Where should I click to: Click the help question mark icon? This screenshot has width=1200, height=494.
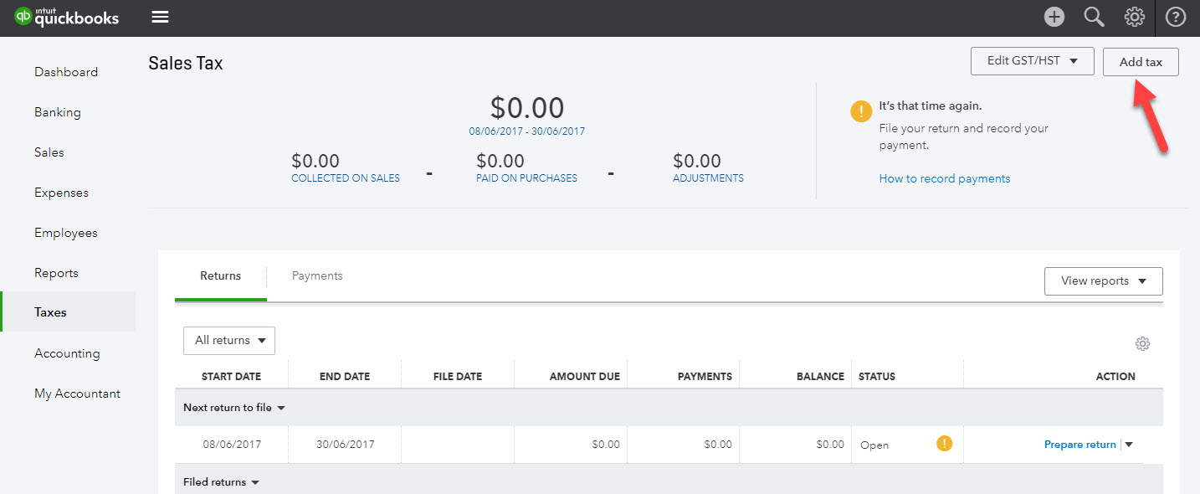[x=1175, y=16]
